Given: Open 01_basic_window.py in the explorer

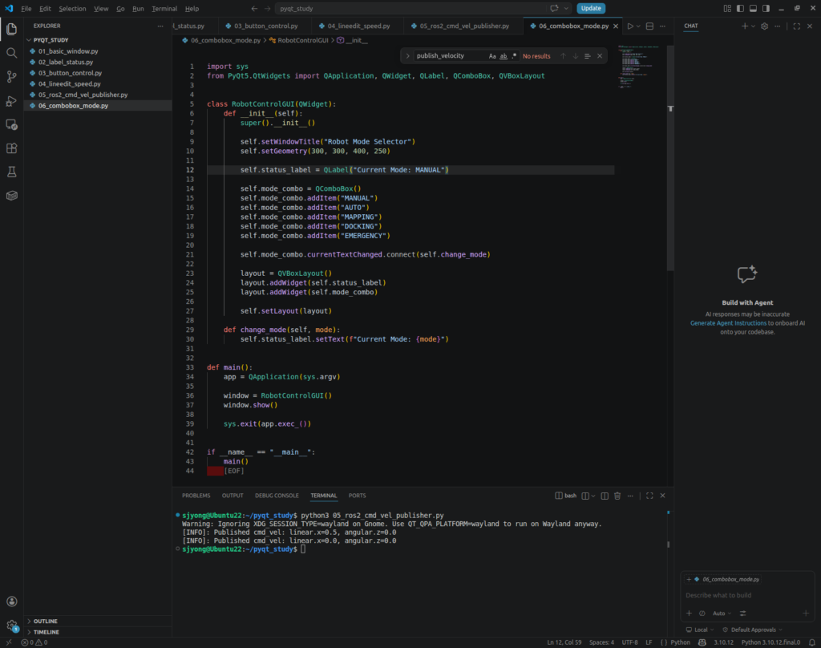Looking at the screenshot, I should 68,51.
